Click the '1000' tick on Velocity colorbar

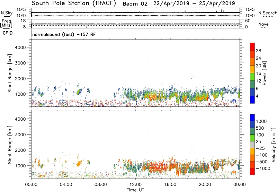[261, 121]
